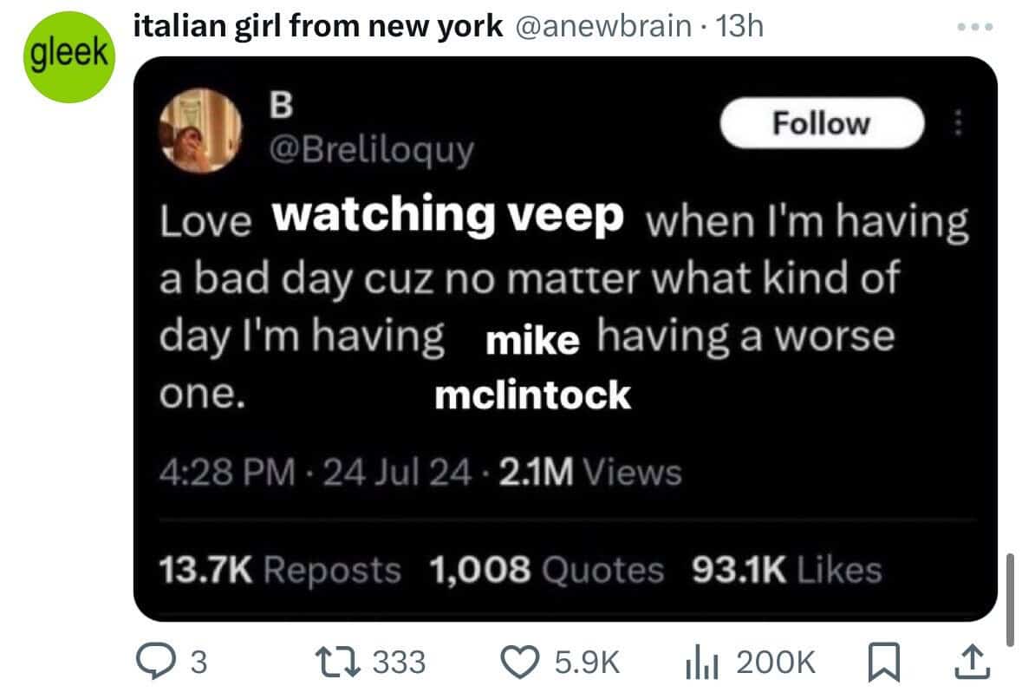The width and height of the screenshot is (1022, 699).
Task: Open the three-dot more options menu
Action: tap(975, 27)
